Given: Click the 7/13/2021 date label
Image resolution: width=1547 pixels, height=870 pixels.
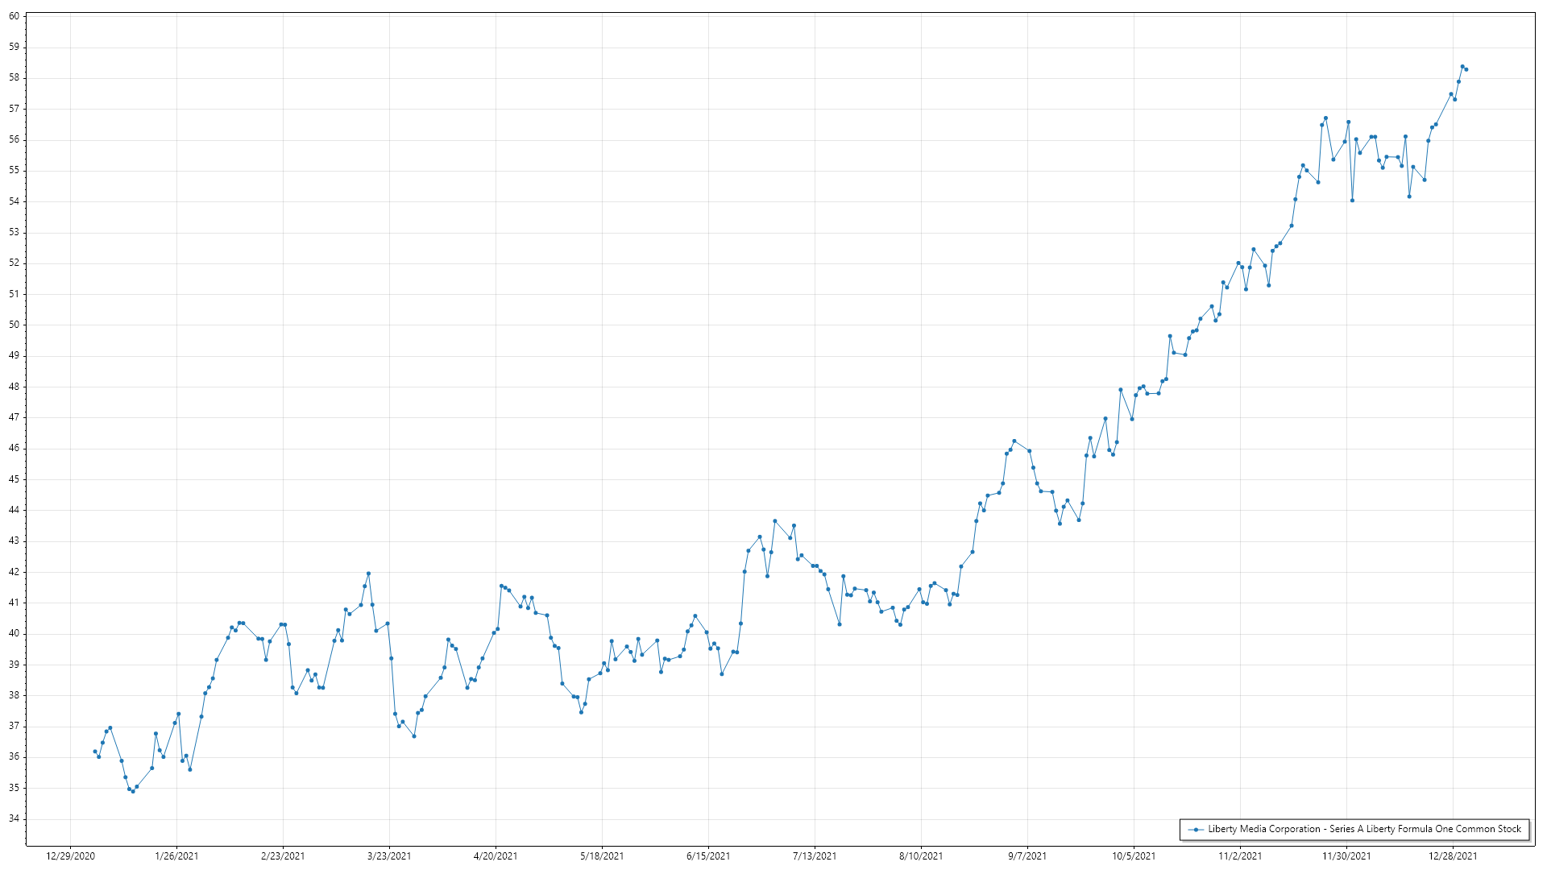Looking at the screenshot, I should (815, 856).
